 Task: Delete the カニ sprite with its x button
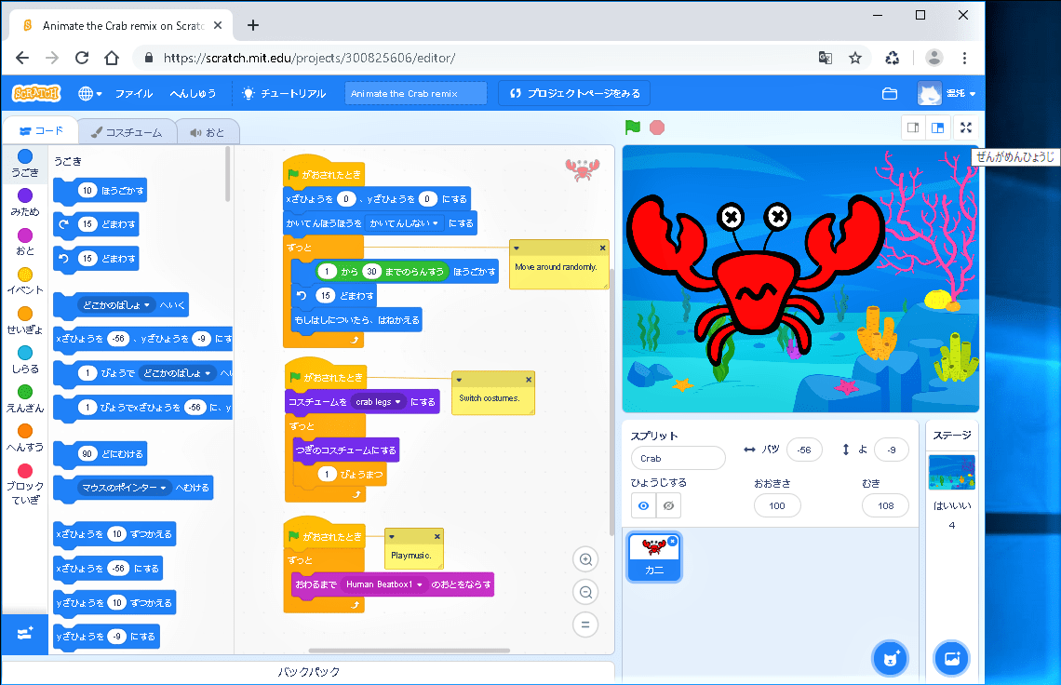click(x=672, y=541)
